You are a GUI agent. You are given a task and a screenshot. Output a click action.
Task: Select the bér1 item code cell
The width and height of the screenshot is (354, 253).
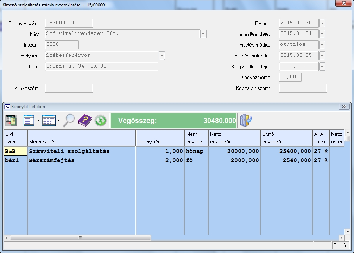[15, 160]
